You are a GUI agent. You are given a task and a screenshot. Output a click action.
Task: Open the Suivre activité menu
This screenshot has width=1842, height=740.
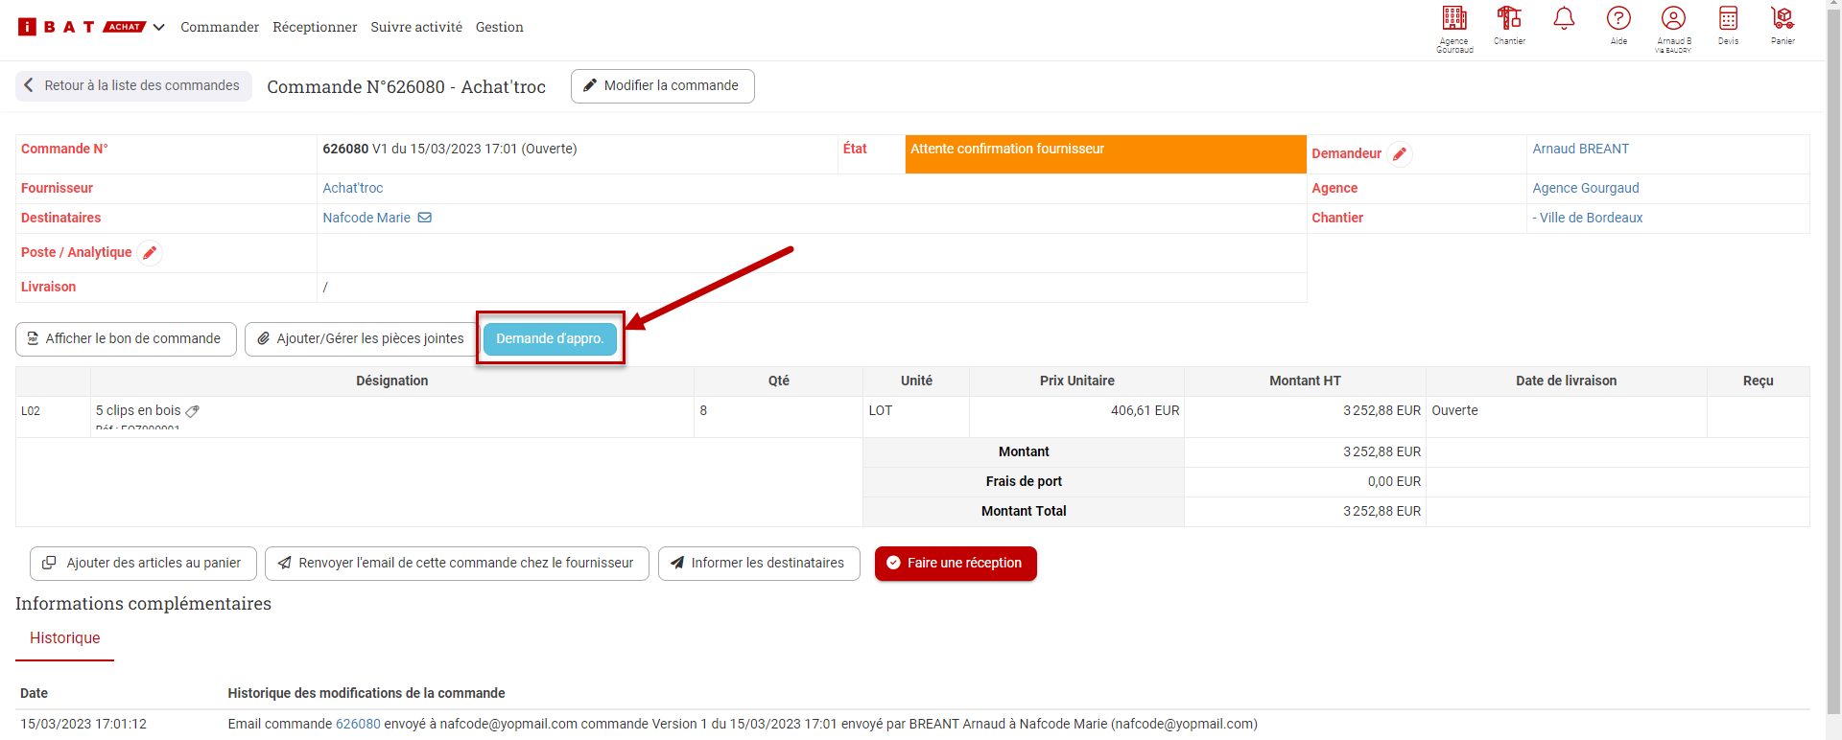(416, 27)
